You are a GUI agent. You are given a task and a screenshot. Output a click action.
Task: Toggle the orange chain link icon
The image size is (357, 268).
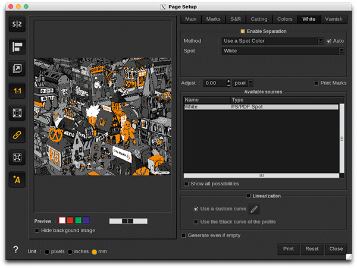17,135
